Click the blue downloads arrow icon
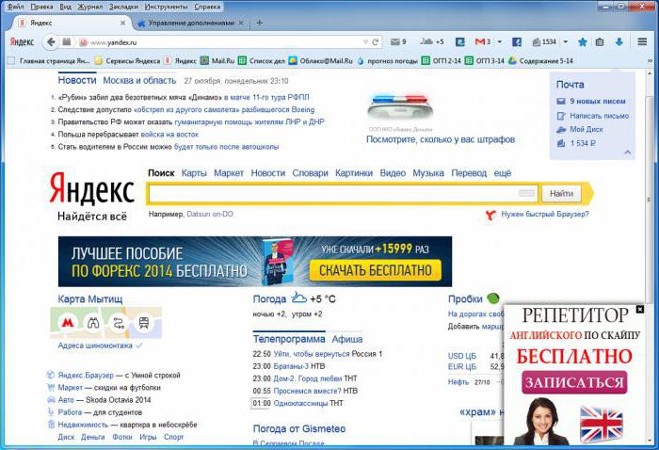Image resolution: width=659 pixels, height=450 pixels. [x=619, y=42]
